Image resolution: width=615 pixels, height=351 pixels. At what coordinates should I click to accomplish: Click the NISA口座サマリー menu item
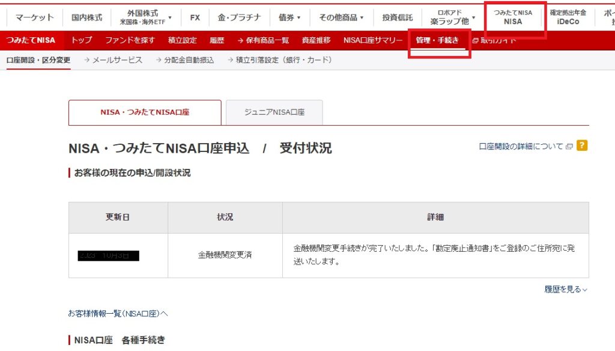(x=373, y=40)
